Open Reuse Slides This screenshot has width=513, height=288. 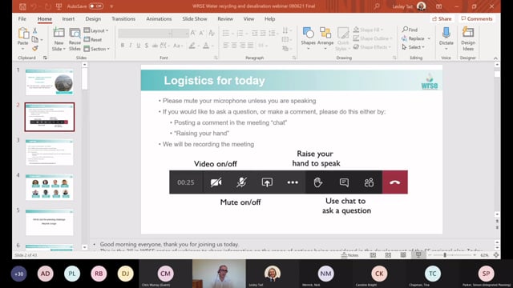(75, 39)
